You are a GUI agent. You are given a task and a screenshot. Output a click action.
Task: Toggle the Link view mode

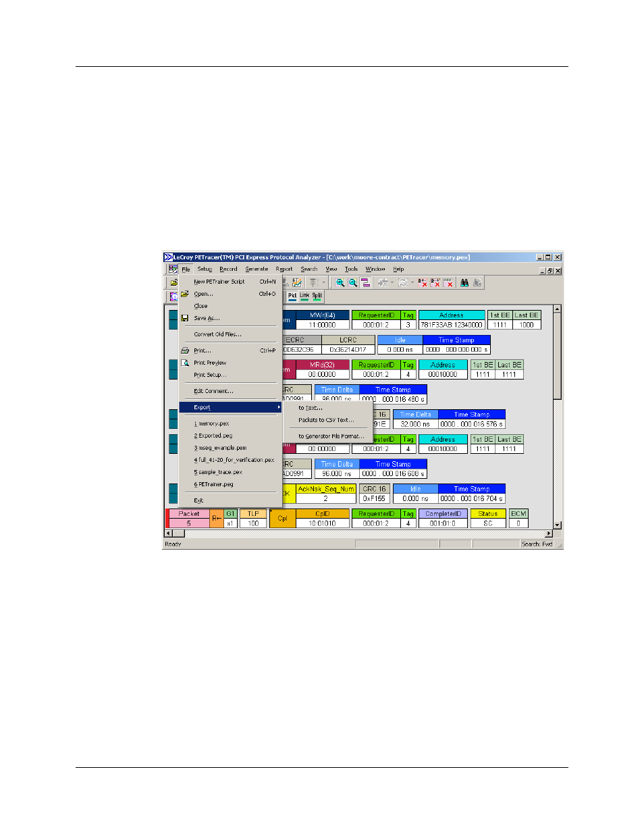[304, 296]
